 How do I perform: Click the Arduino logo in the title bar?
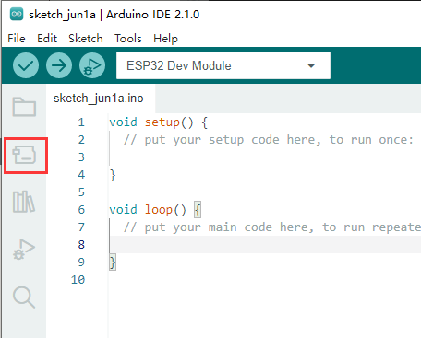pos(17,14)
